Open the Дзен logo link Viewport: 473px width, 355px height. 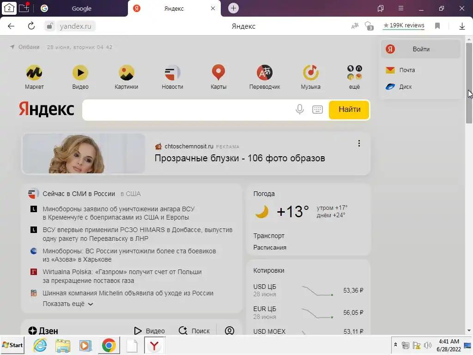pos(43,331)
